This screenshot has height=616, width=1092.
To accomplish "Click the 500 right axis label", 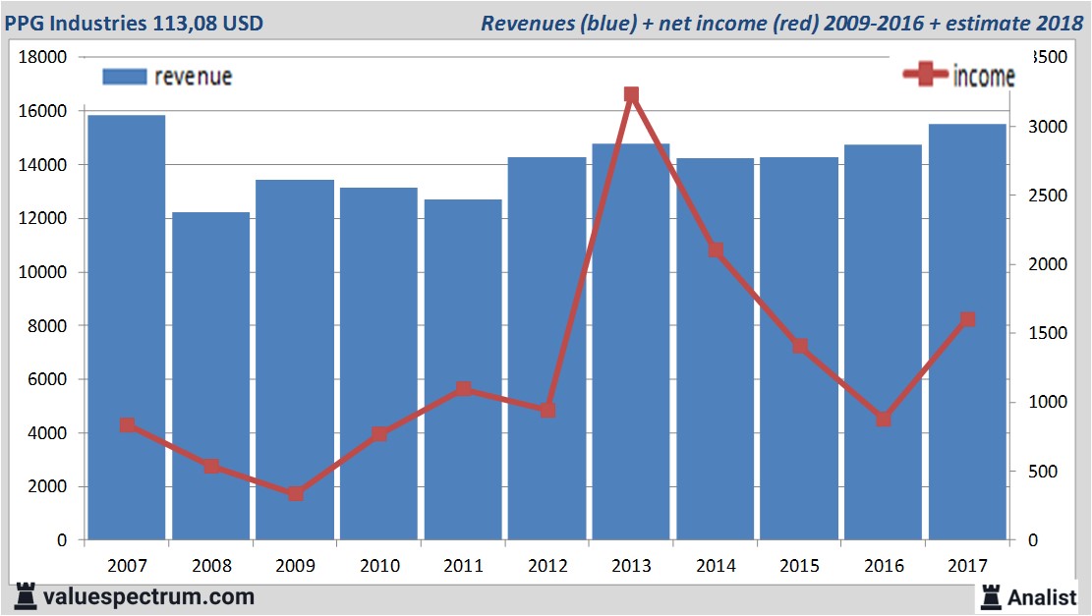I will pos(1043,472).
